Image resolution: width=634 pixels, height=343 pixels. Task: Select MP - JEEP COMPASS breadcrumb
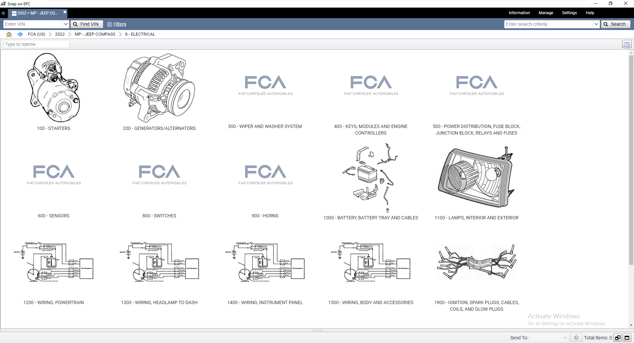[95, 34]
